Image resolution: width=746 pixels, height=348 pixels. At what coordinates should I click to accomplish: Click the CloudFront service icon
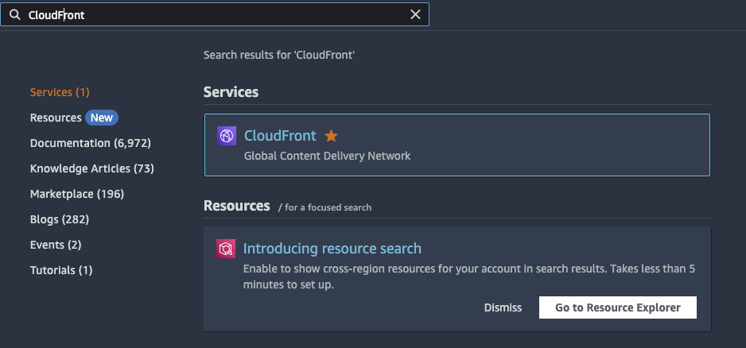pyautogui.click(x=227, y=136)
